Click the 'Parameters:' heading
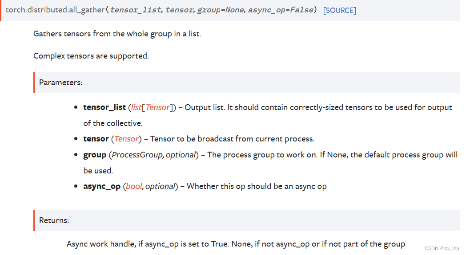Viewport: 466px width, 255px height. click(60, 82)
